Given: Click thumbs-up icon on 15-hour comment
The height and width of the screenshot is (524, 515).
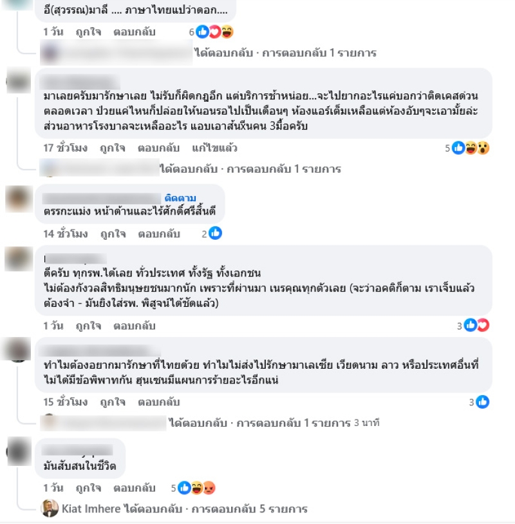Looking at the screenshot, I should tap(483, 402).
